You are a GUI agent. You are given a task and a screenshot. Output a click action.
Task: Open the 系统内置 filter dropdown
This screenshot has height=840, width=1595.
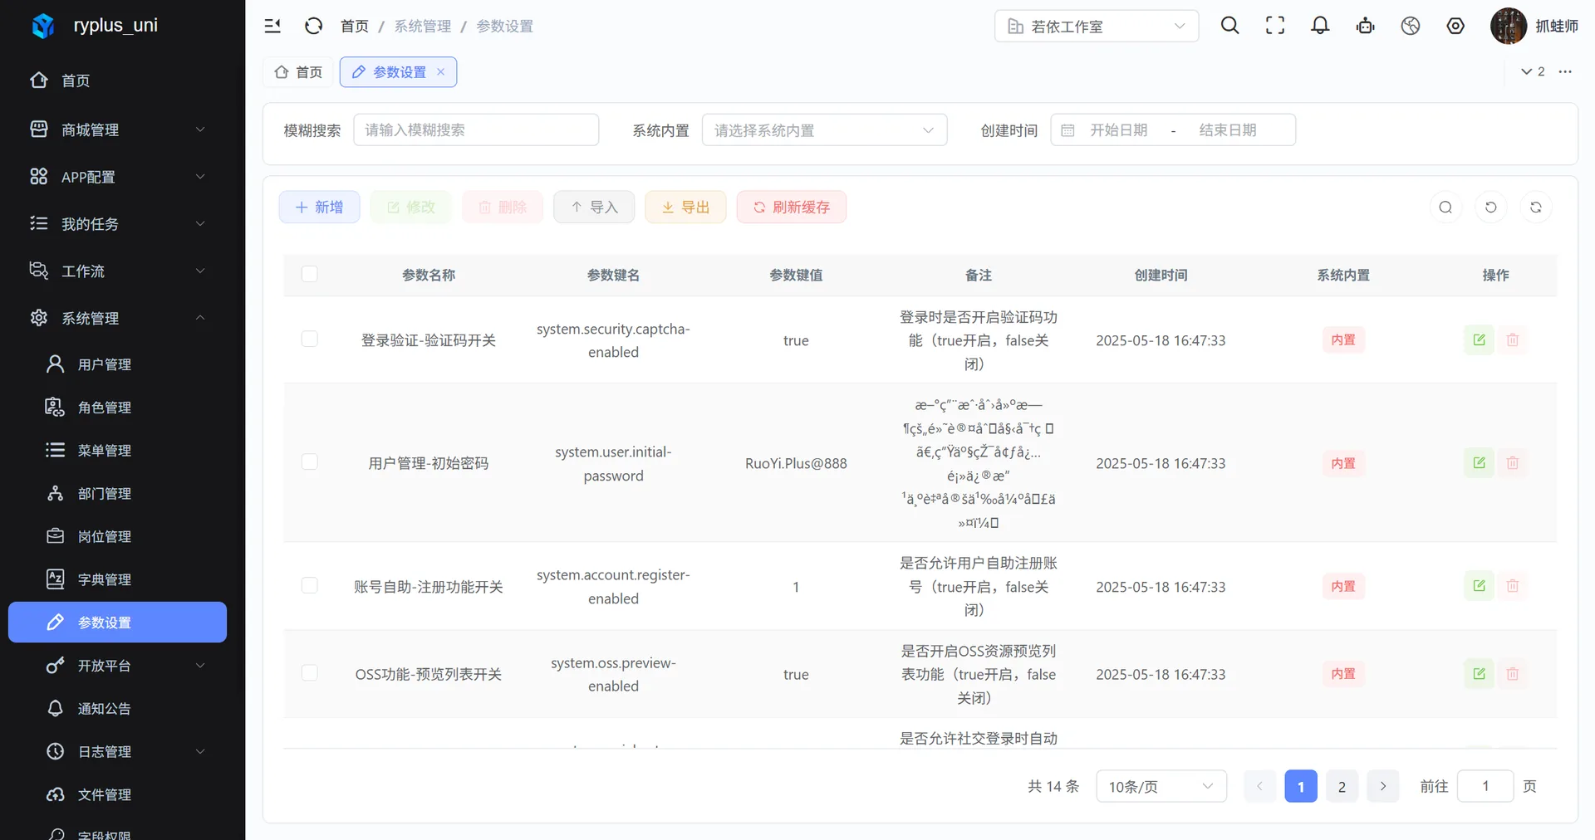click(x=824, y=130)
